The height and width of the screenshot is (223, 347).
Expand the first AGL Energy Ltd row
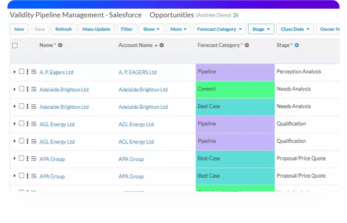click(15, 124)
